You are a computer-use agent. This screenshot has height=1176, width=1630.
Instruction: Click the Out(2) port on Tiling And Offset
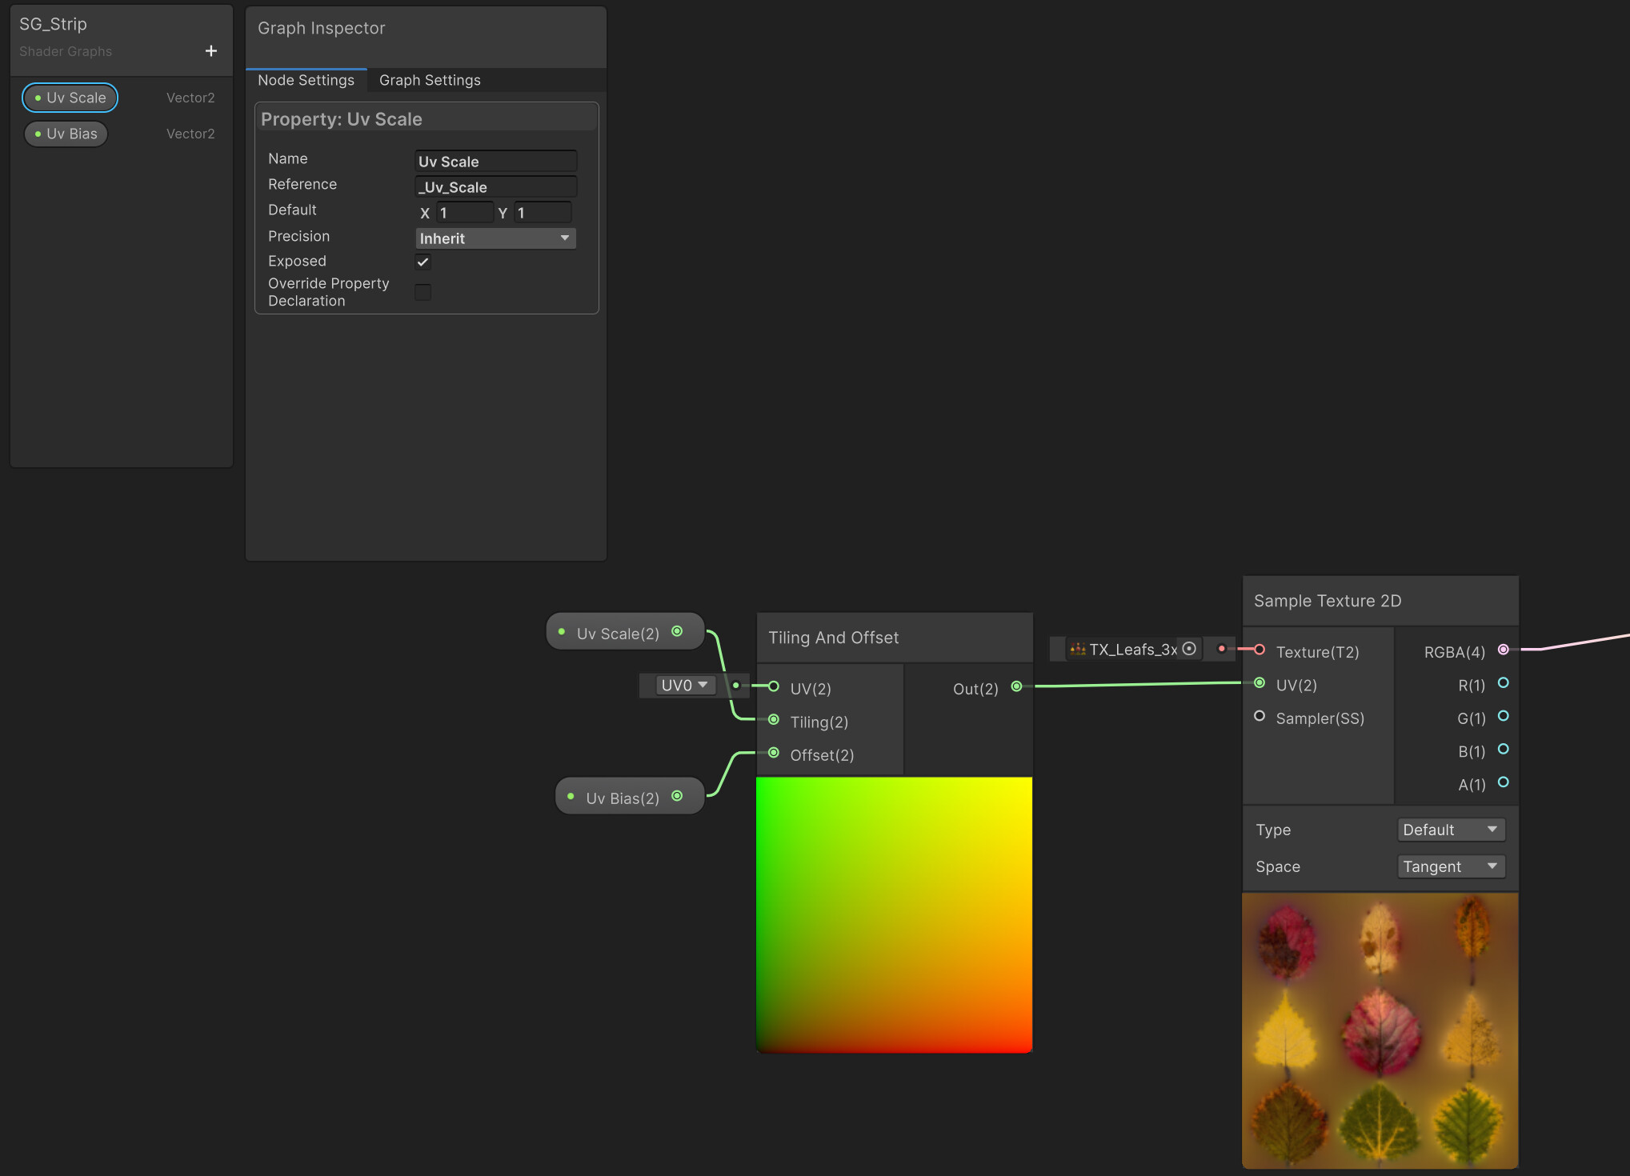click(x=1016, y=686)
